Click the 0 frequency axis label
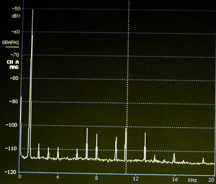The image size is (216, 184). point(20,176)
